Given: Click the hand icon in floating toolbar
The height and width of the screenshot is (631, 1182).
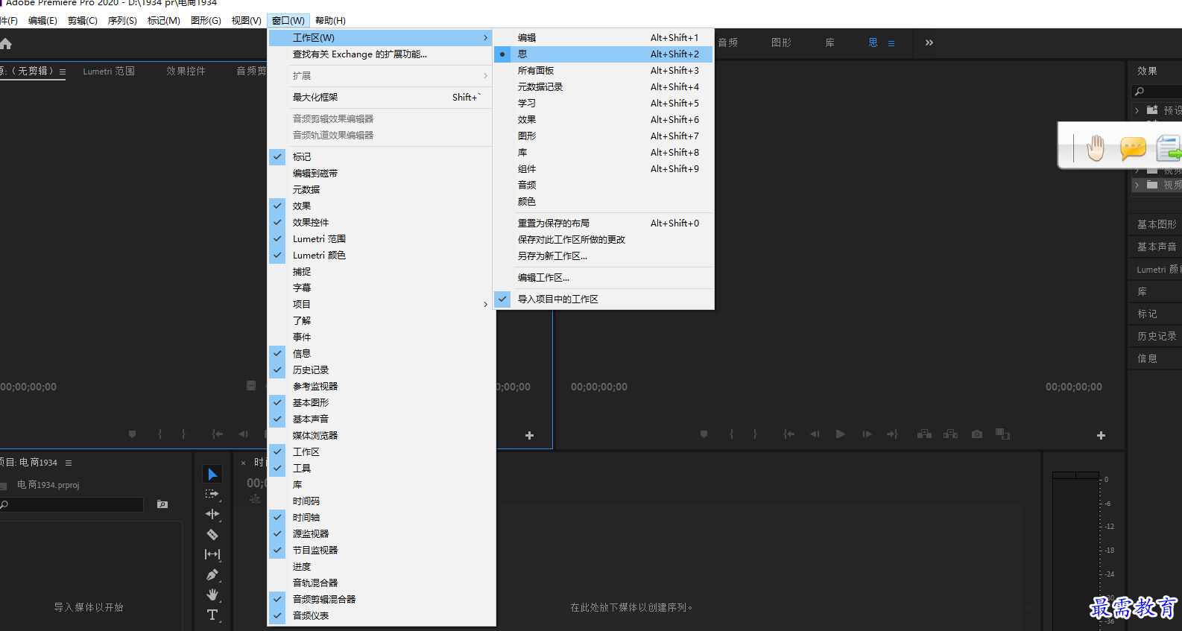Looking at the screenshot, I should click(x=1096, y=148).
